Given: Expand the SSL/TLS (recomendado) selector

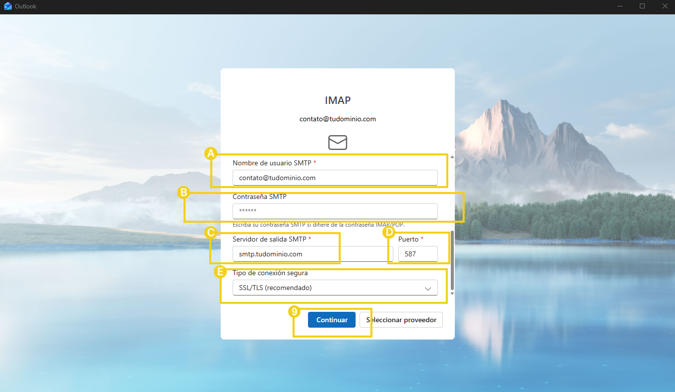Looking at the screenshot, I should pos(335,287).
